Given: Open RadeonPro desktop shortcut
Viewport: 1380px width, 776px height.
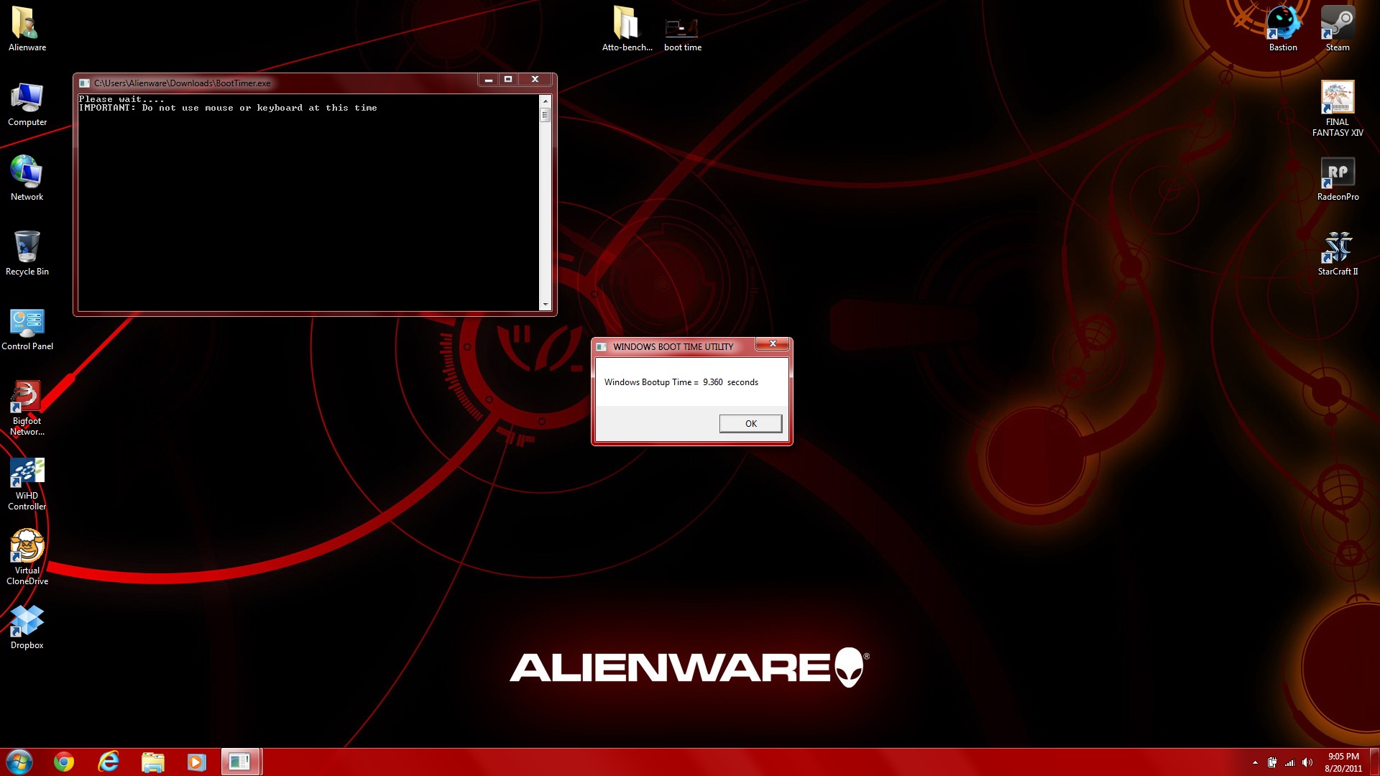Looking at the screenshot, I should click(1338, 178).
